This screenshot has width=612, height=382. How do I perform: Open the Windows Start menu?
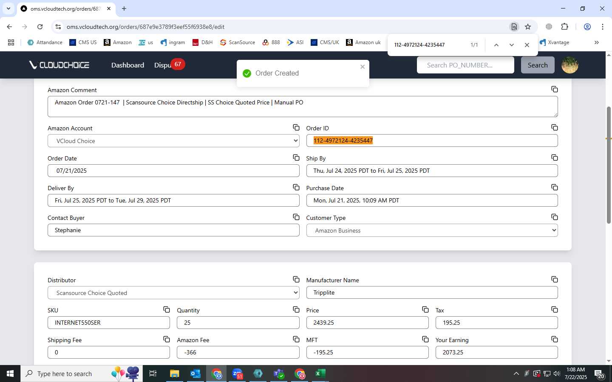point(10,374)
